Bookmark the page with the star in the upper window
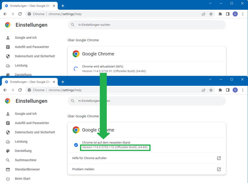The height and width of the screenshot is (183, 248). [x=211, y=14]
